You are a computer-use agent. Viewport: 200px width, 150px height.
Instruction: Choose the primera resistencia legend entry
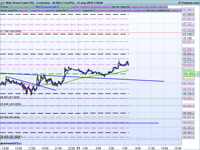point(108,10)
